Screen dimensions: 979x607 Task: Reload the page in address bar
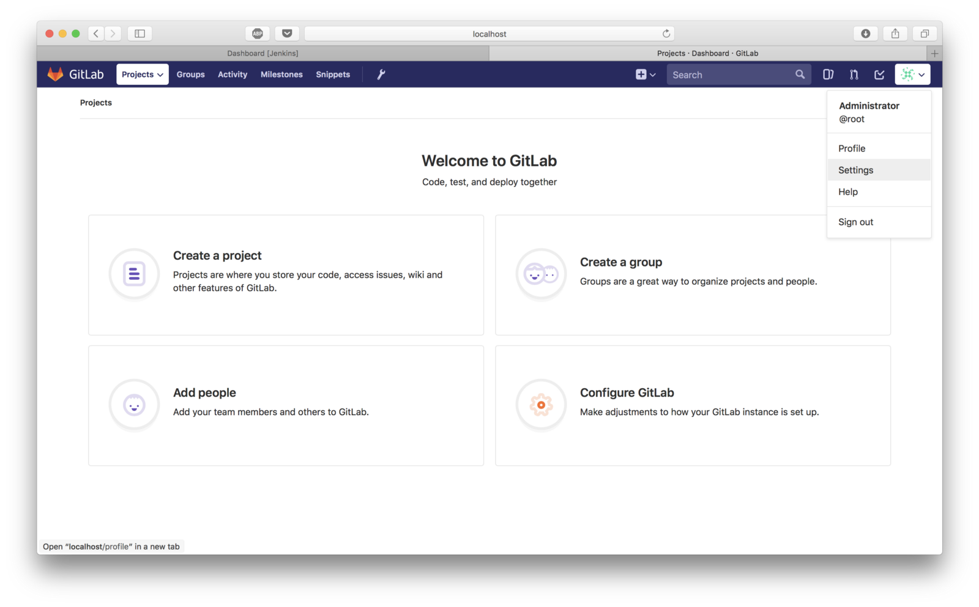666,34
